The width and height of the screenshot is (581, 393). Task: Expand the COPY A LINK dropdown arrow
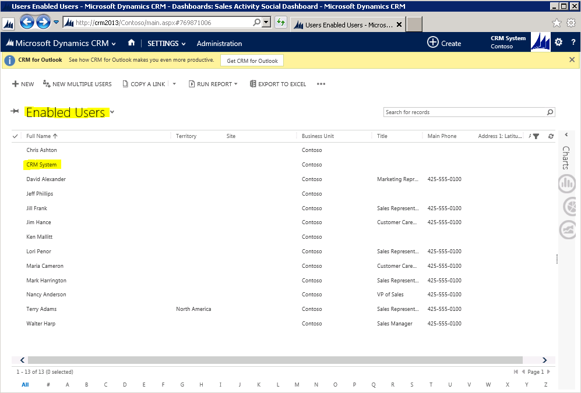coord(174,84)
